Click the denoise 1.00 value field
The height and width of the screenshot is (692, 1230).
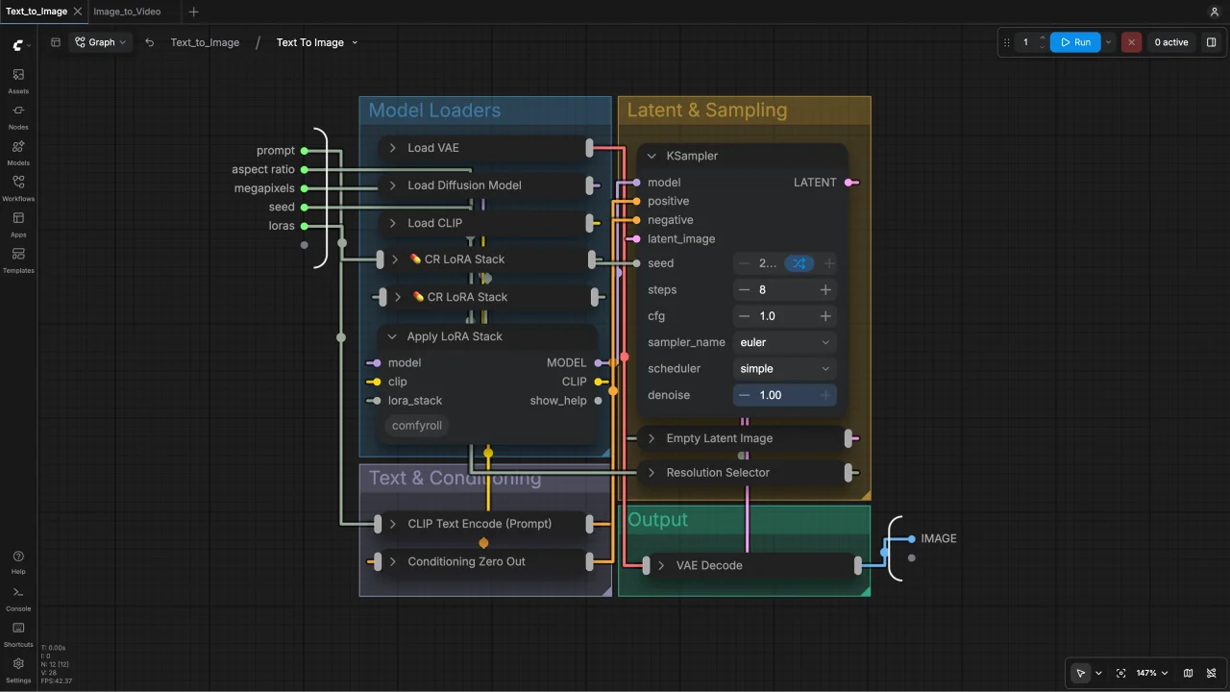tap(784, 395)
